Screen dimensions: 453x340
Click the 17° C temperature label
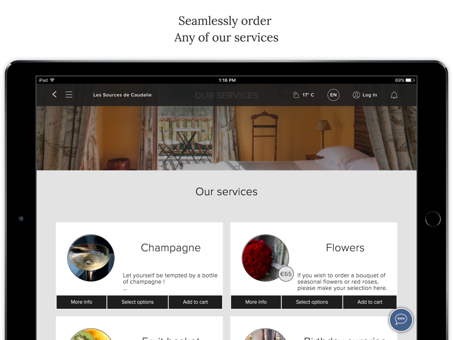coord(308,95)
